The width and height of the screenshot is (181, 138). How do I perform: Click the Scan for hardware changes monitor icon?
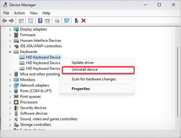pos(67,21)
